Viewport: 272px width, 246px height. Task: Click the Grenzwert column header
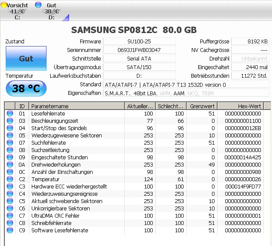[202, 106]
